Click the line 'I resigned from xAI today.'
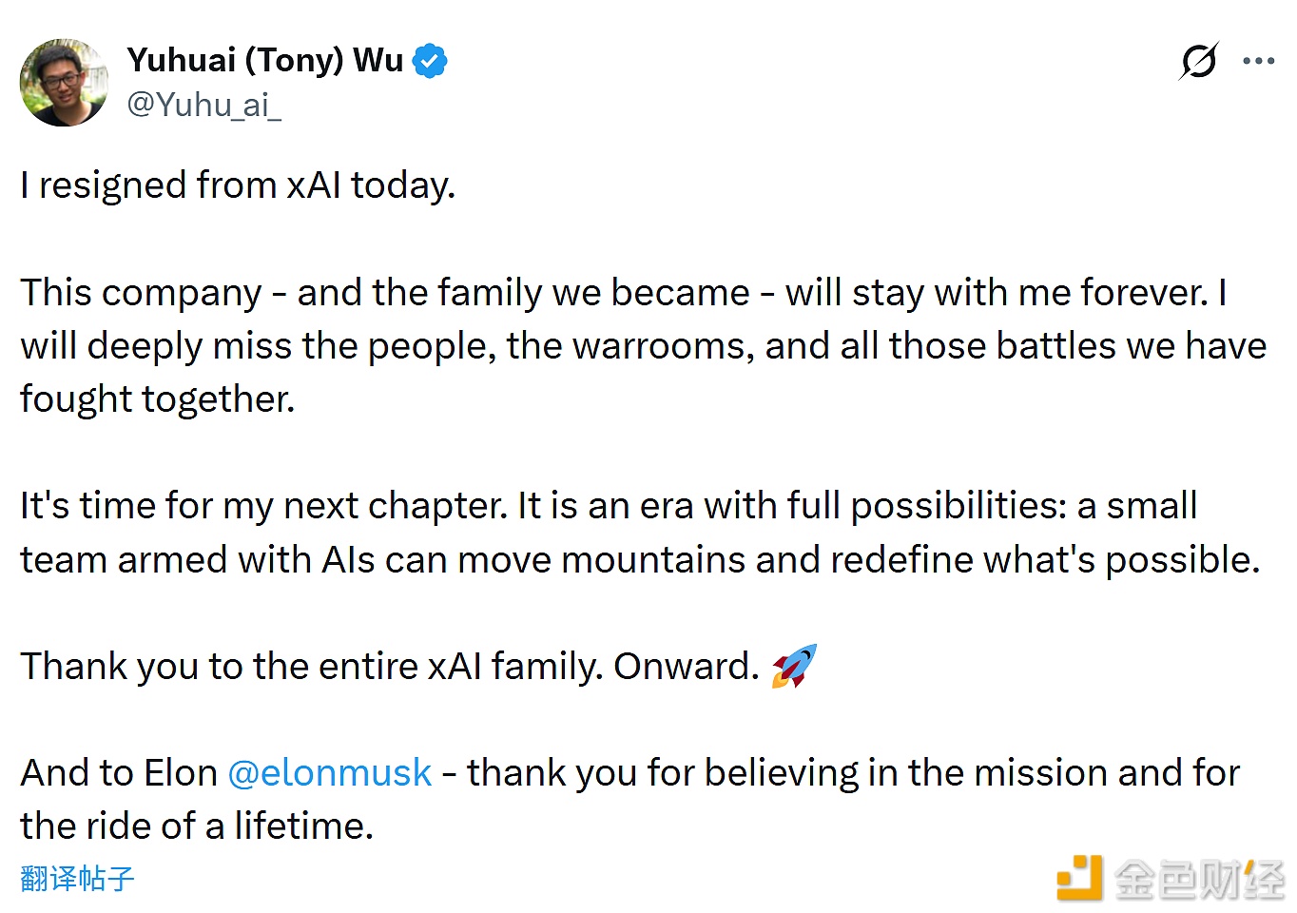The height and width of the screenshot is (913, 1297). pyautogui.click(x=238, y=185)
